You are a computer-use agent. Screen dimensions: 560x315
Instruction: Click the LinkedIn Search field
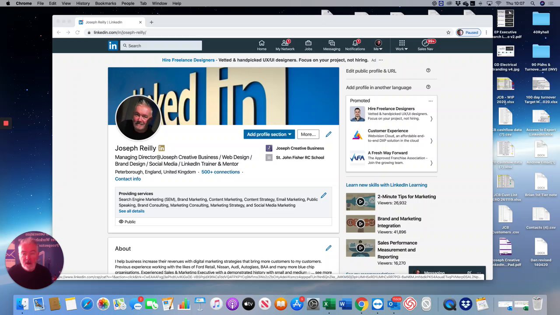[x=161, y=45]
